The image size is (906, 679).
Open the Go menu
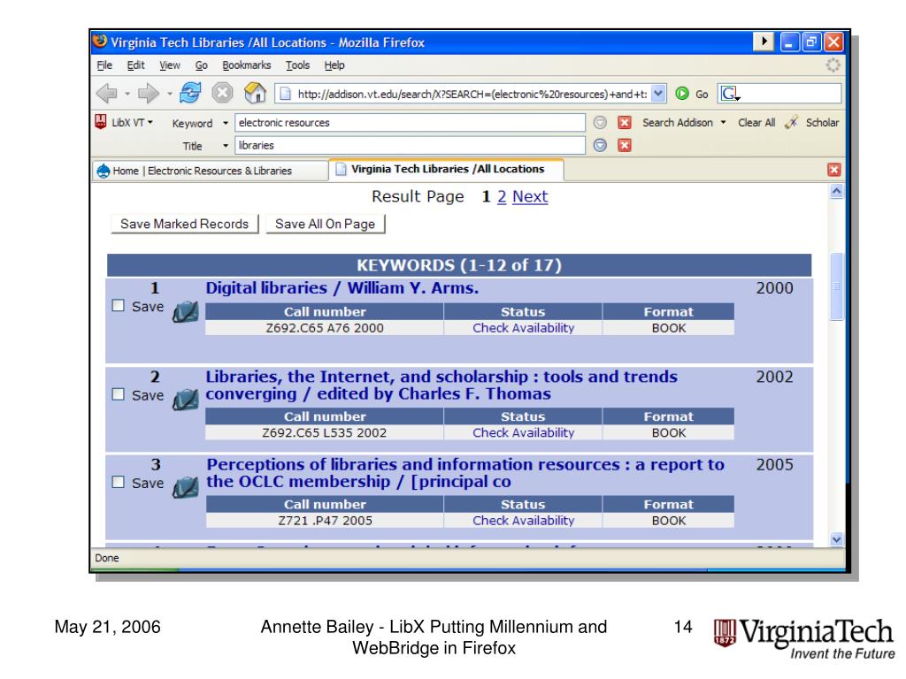[x=201, y=65]
